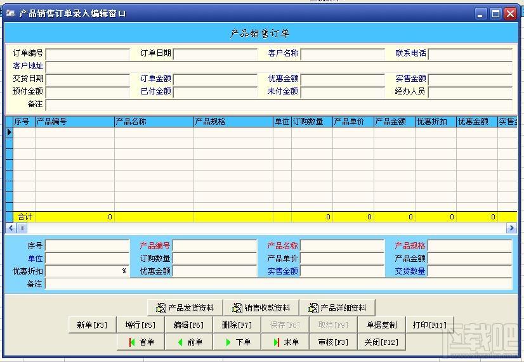Click the grid's left scroll arrow

pyautogui.click(x=11, y=228)
